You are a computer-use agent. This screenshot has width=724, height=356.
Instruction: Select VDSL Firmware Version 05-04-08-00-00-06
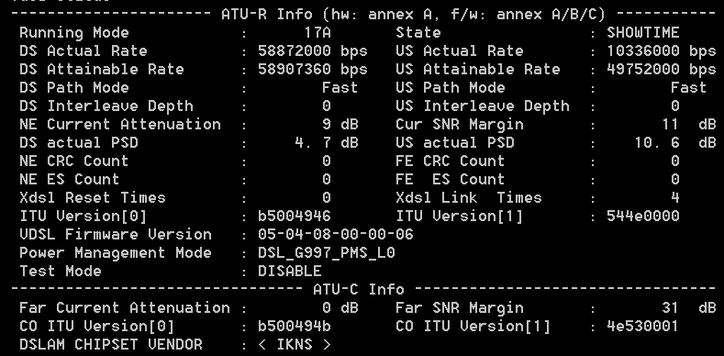click(x=336, y=235)
